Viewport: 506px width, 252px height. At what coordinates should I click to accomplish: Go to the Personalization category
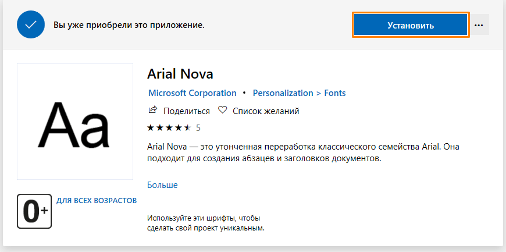[283, 93]
